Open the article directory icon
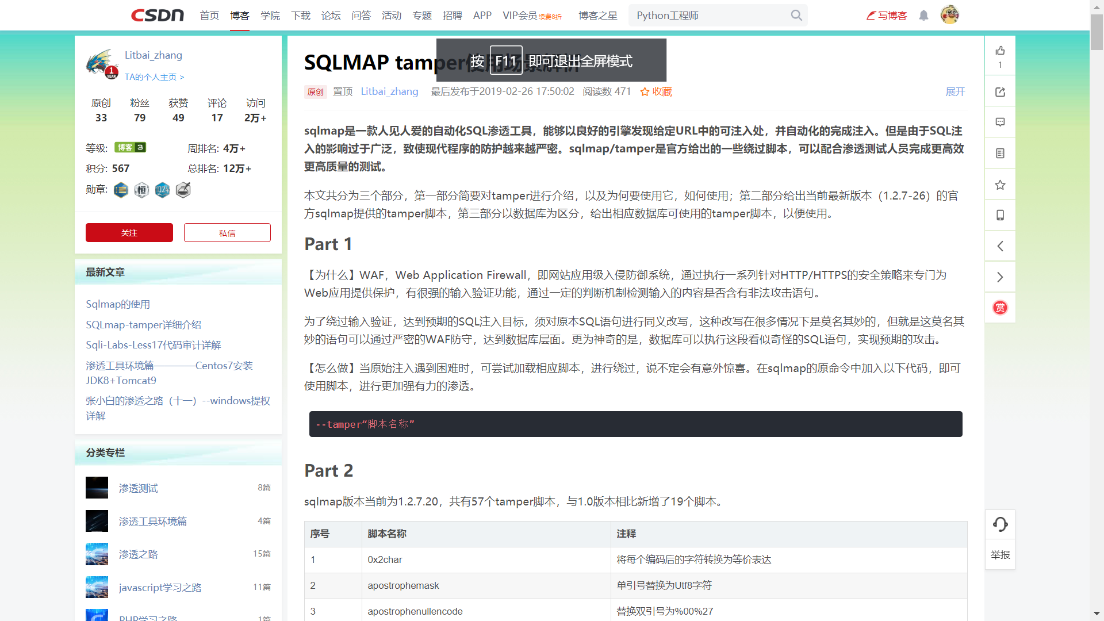 pos(1000,152)
